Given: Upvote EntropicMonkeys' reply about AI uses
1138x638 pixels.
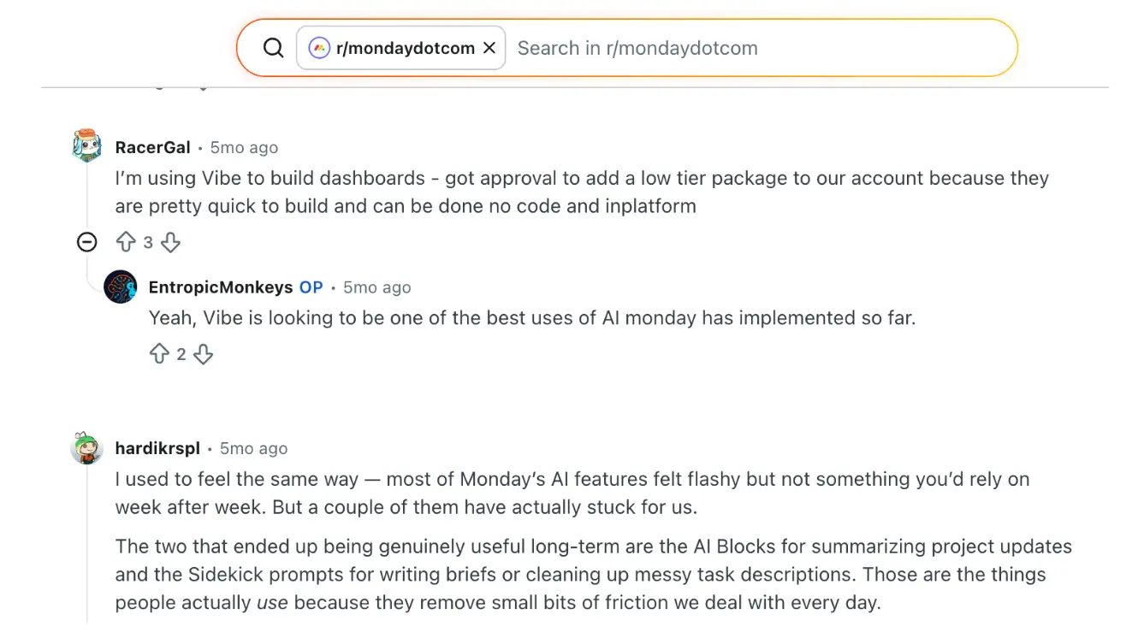Looking at the screenshot, I should tap(160, 353).
